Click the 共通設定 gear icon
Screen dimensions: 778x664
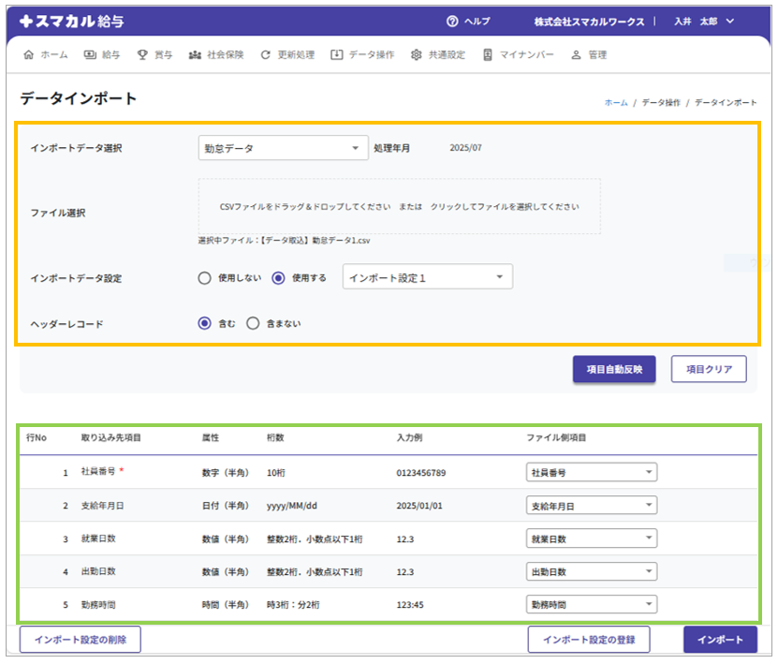tap(416, 55)
